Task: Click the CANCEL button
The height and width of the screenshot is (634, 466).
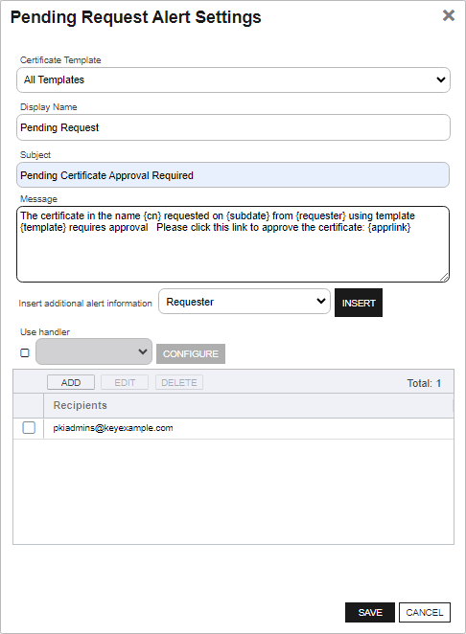Action: 425,613
